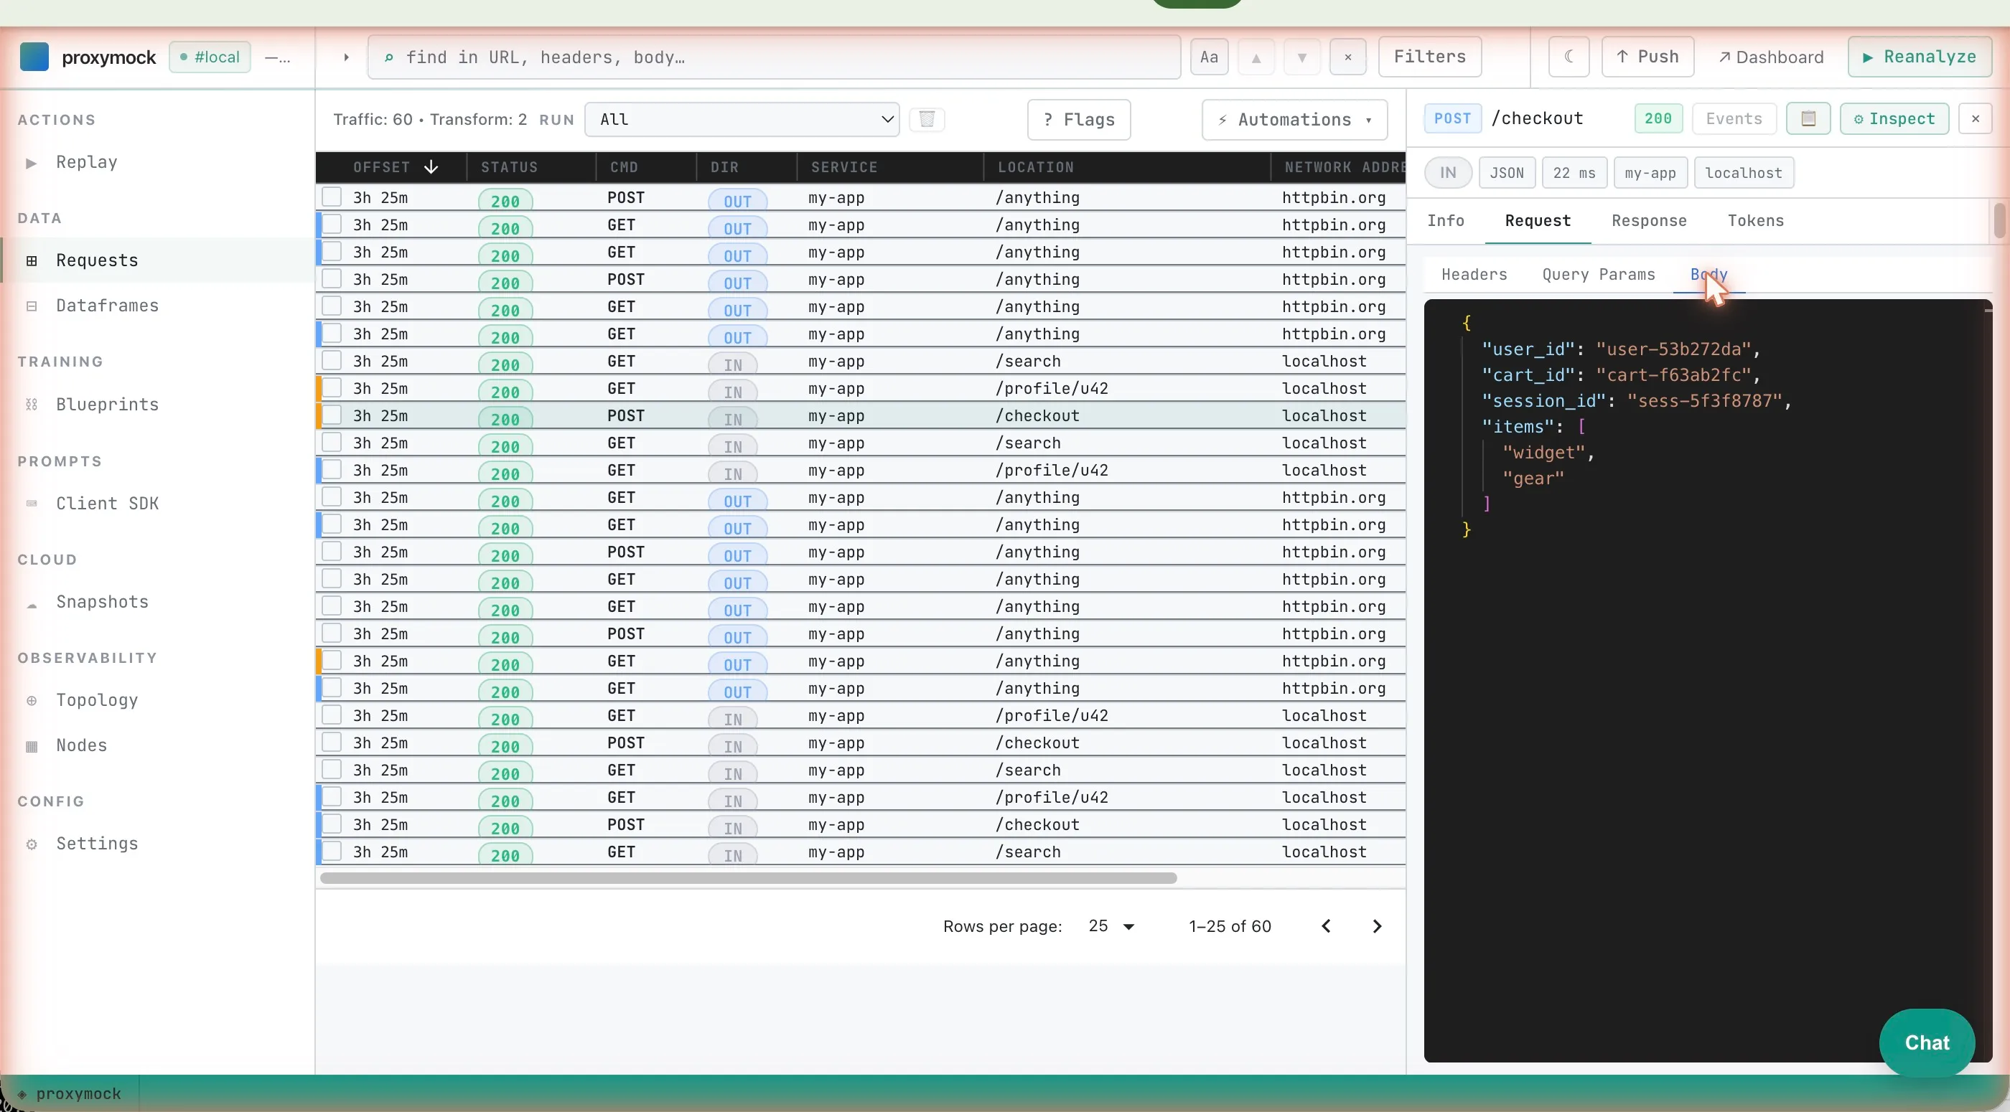Check the first GET /search row checkbox
This screenshot has height=1112, width=2010.
tap(332, 360)
